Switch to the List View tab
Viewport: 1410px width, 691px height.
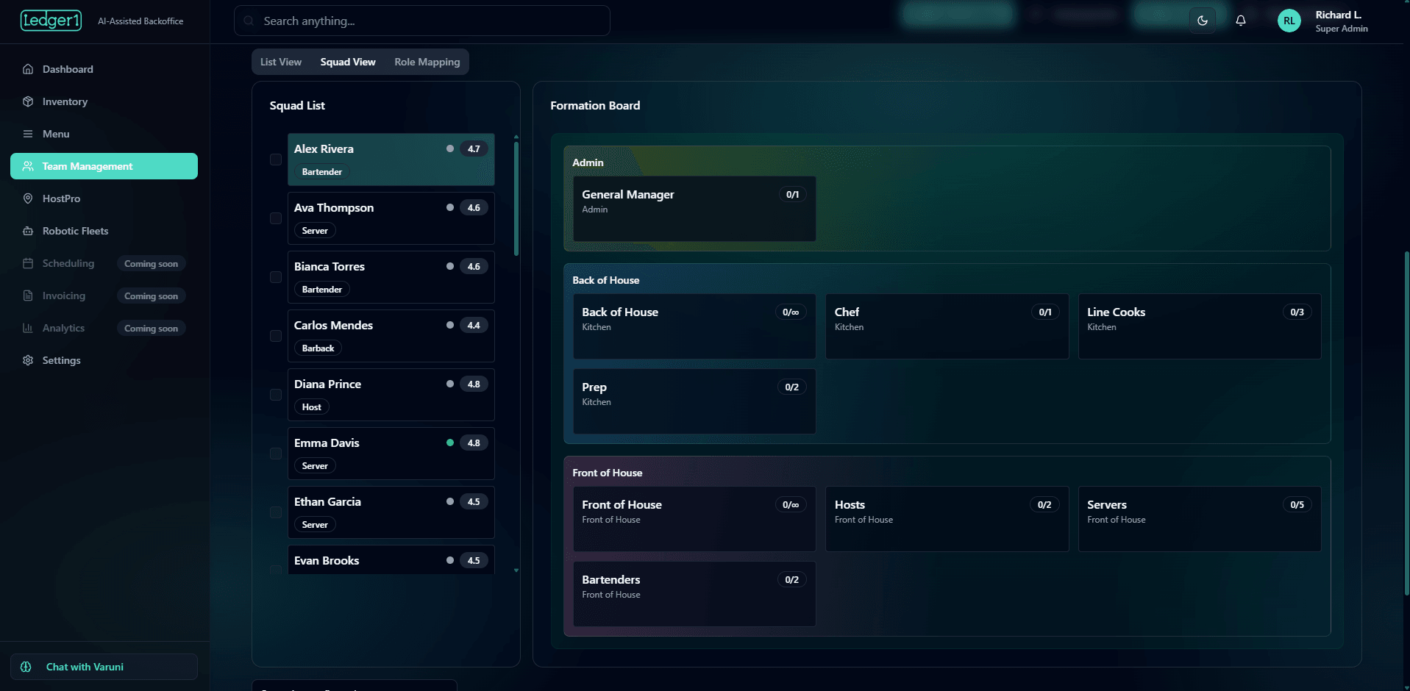pos(280,62)
